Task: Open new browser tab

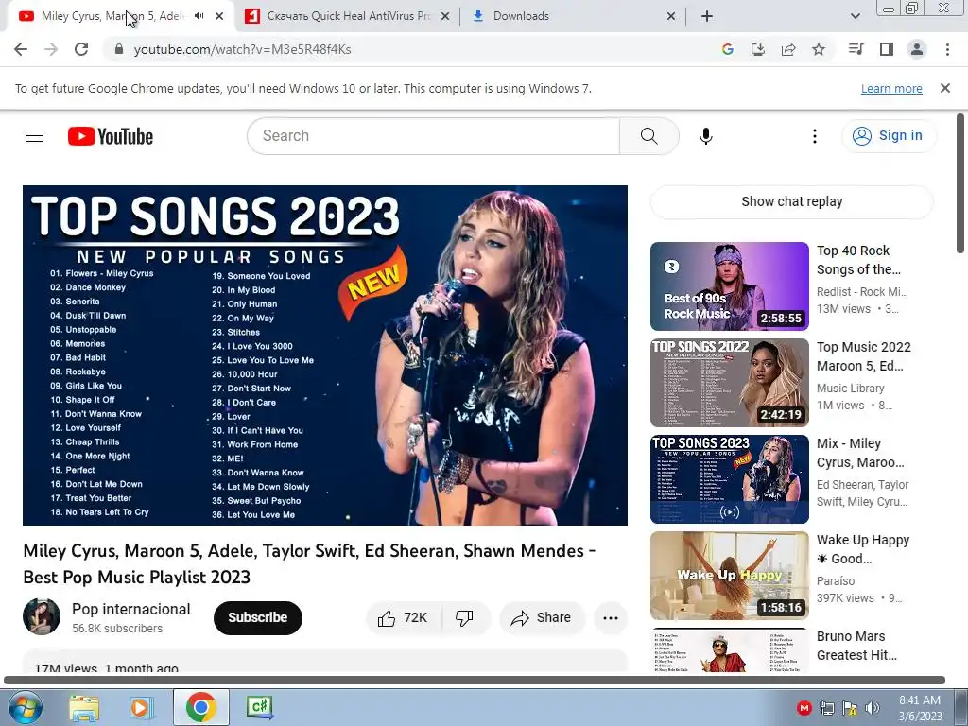Action: click(707, 16)
